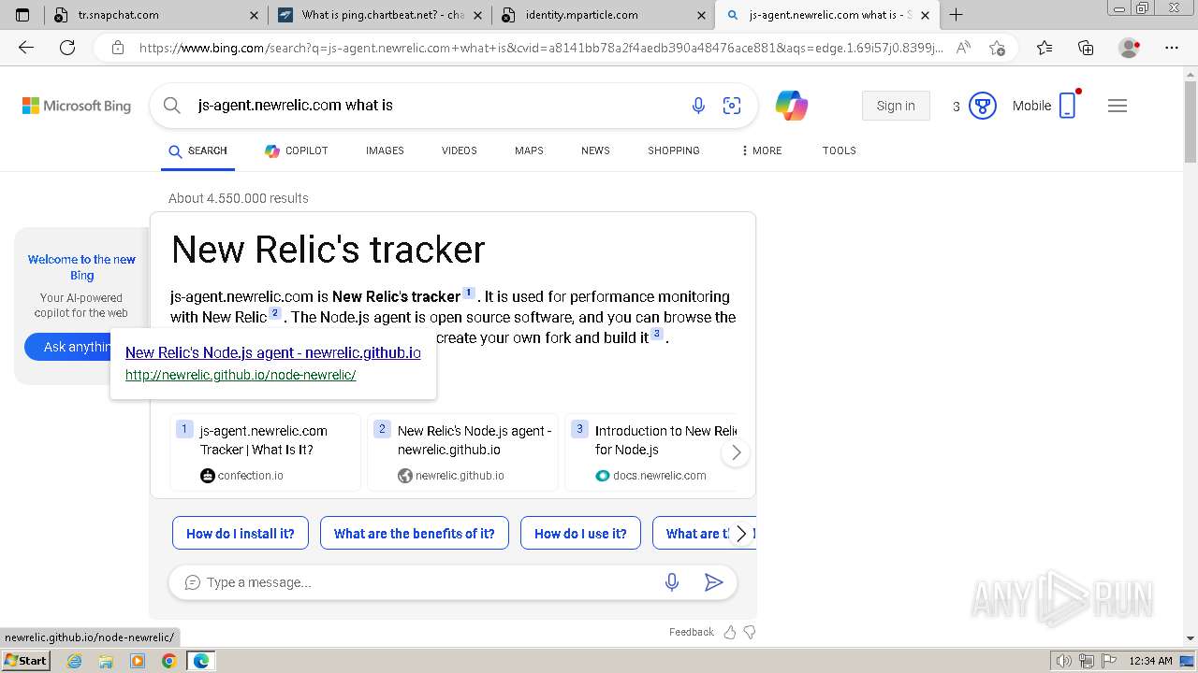Click the magnifier icon in the Bing search box
Image resolution: width=1198 pixels, height=673 pixels.
(172, 106)
